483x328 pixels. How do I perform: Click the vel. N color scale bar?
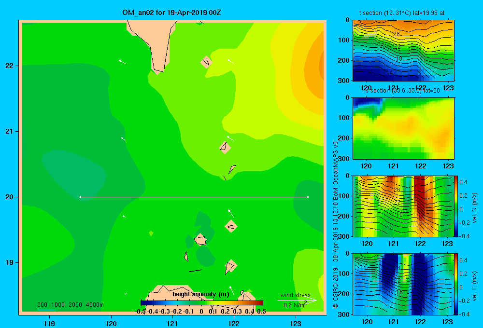[x=456, y=206]
